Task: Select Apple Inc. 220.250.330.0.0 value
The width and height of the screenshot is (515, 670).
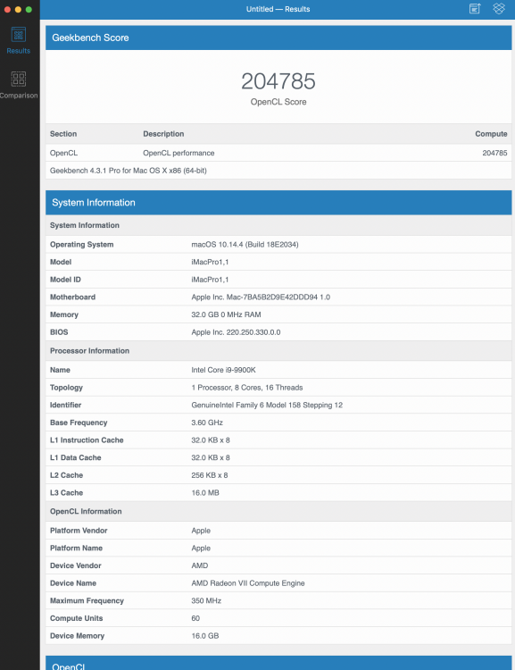Action: tap(236, 332)
